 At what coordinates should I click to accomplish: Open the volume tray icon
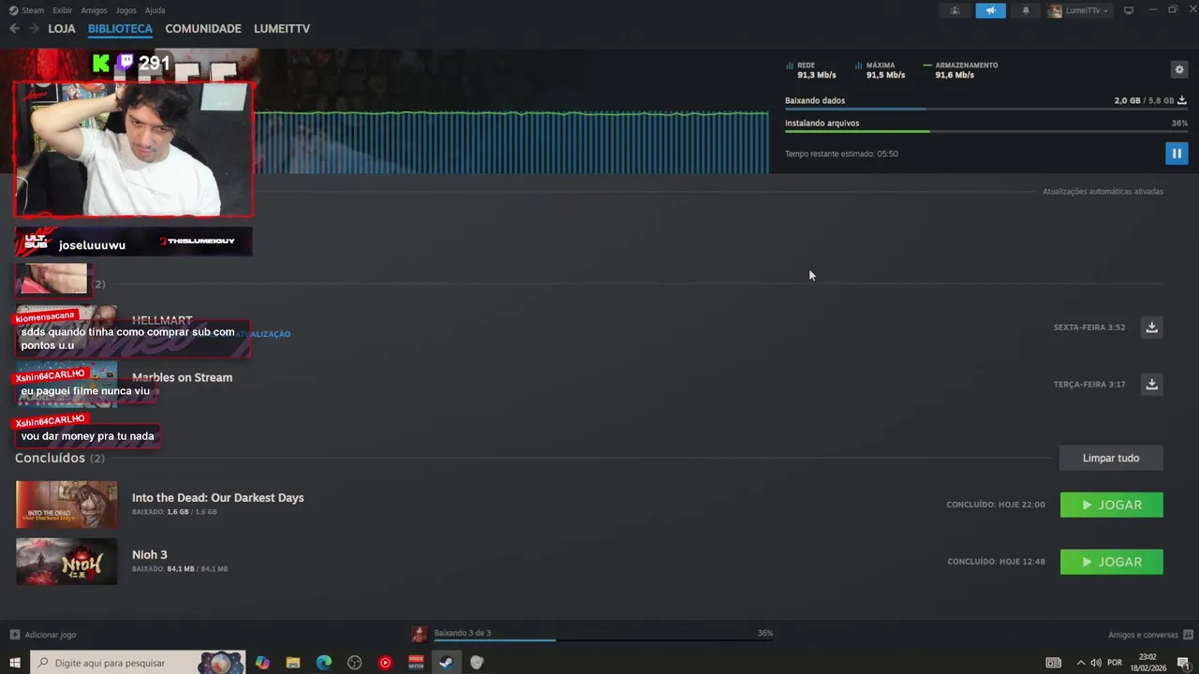1096,663
